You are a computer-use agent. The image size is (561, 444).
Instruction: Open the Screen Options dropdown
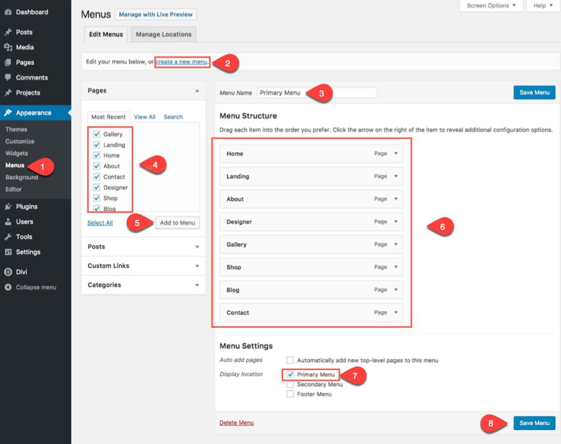(491, 6)
